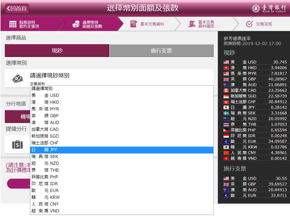Click the 30.745 USD cash rate
This screenshot has width=290, height=222.
280,62
